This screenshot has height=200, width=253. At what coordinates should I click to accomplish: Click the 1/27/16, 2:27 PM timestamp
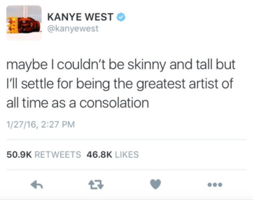41,124
